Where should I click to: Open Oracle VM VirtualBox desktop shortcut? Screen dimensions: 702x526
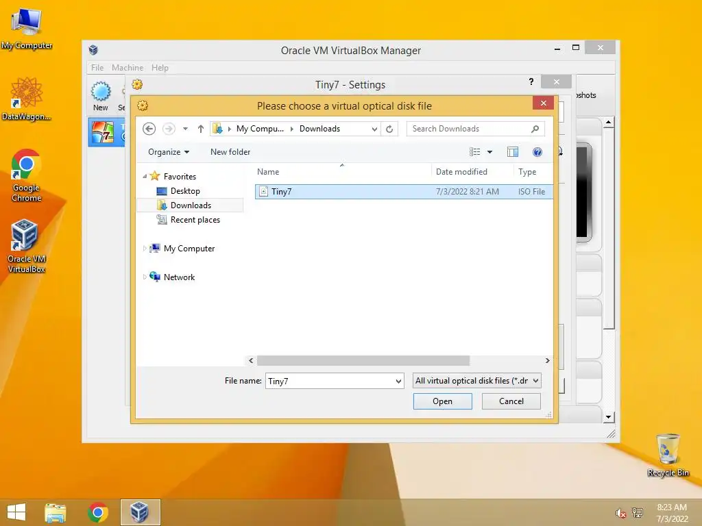[x=27, y=246]
